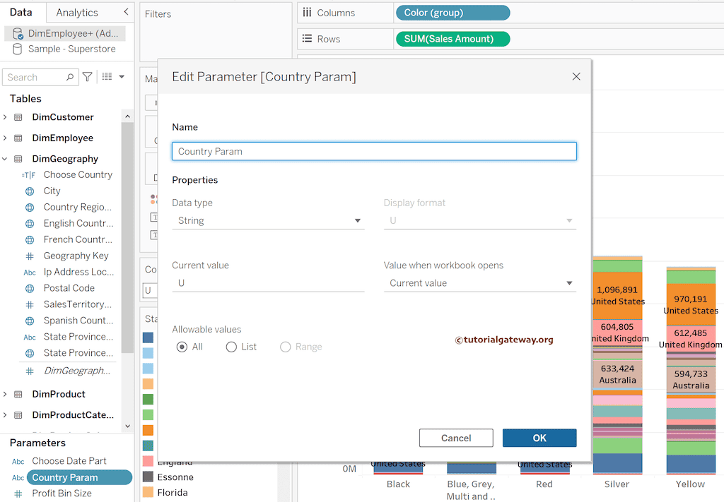Select the Sample - Superstore data source icon
This screenshot has width=724, height=502.
point(18,49)
